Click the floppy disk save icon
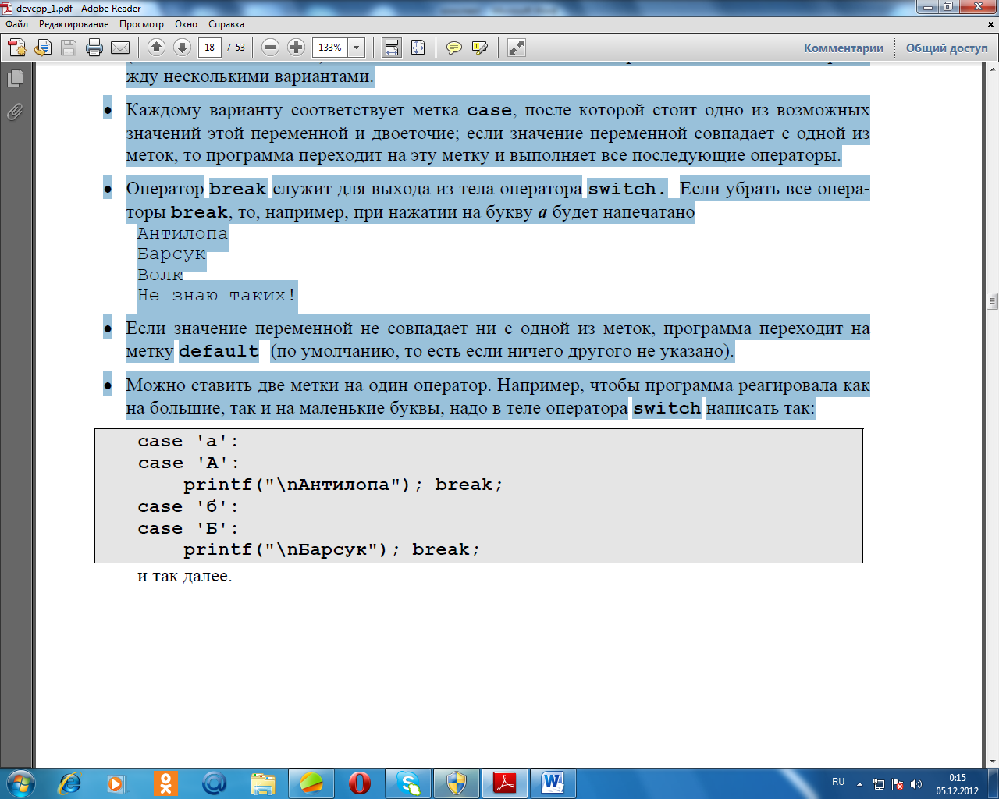Screen dimensions: 999x799 [69, 48]
